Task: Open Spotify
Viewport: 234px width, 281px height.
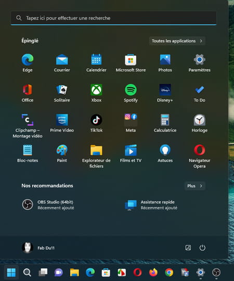Action: [x=131, y=93]
